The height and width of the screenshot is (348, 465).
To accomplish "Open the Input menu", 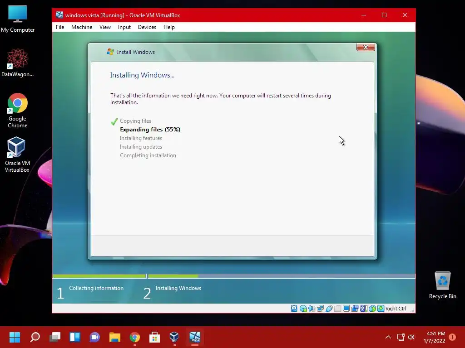I will 124,27.
